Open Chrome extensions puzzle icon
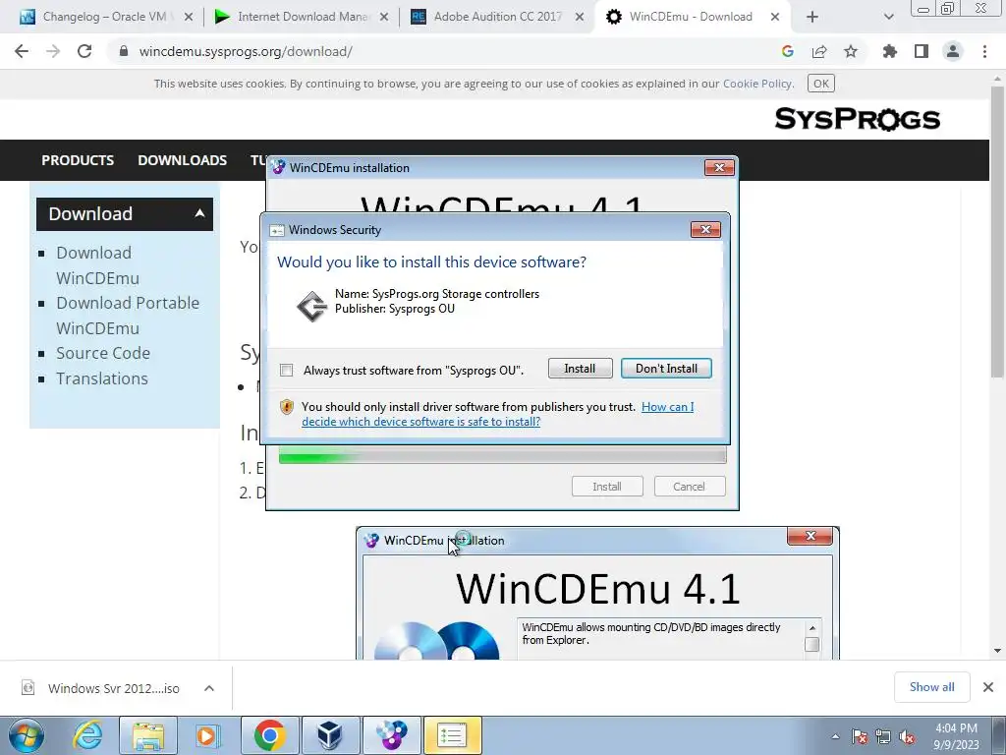Image resolution: width=1006 pixels, height=755 pixels. [x=890, y=51]
